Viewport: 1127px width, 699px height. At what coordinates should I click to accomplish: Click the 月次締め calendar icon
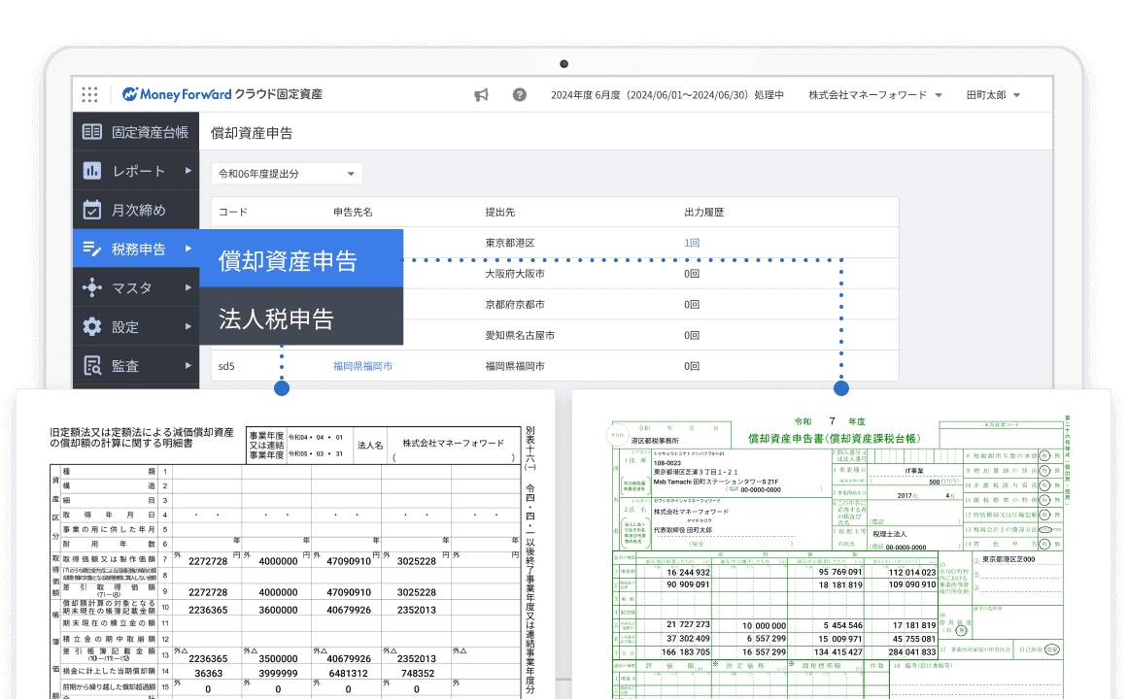click(92, 210)
